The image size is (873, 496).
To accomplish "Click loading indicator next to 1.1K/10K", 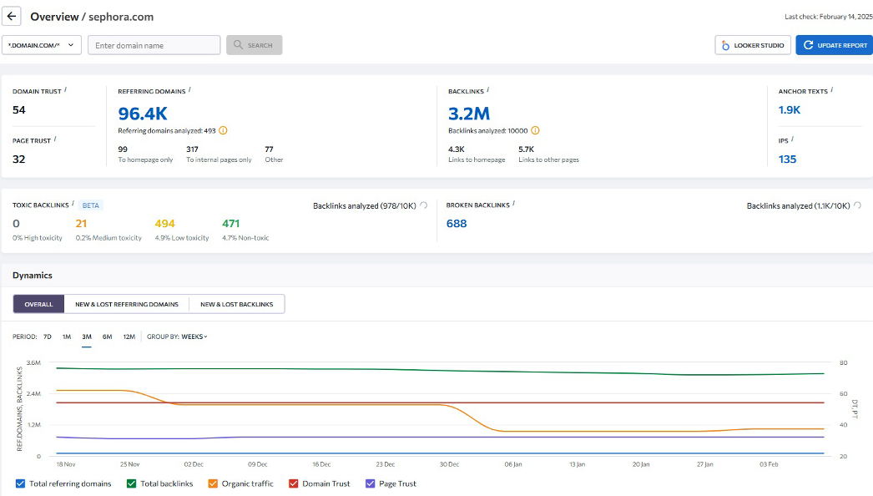I will coord(857,205).
